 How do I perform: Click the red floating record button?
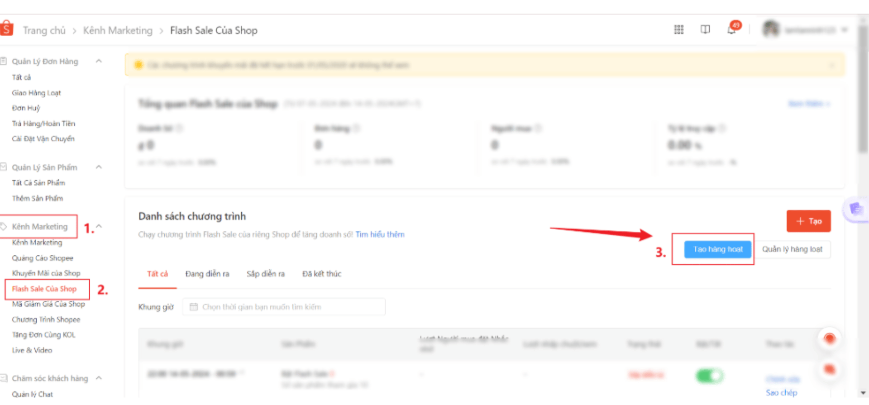click(x=829, y=338)
